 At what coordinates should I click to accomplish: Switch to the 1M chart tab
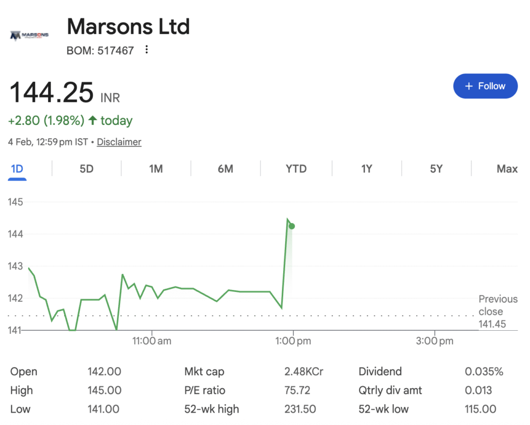tap(156, 169)
